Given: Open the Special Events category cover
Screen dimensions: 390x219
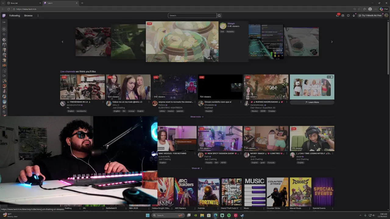Looking at the screenshot, I should click(324, 192).
